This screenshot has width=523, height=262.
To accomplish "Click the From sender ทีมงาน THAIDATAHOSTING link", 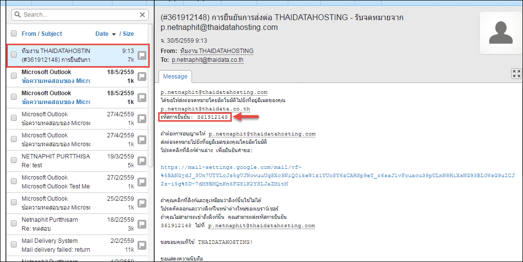I will tap(217, 51).
